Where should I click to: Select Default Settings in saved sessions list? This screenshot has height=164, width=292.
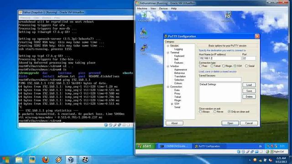(x=208, y=84)
